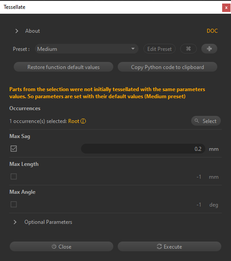Click the Execute button
Image resolution: width=231 pixels, height=261 pixels.
coord(169,246)
